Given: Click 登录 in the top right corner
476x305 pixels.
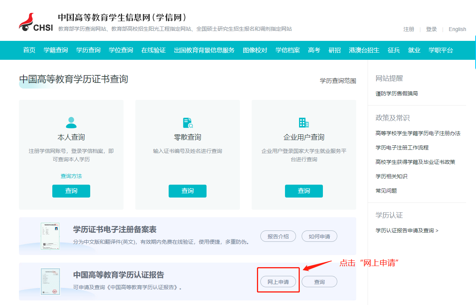Looking at the screenshot, I should pyautogui.click(x=431, y=29).
